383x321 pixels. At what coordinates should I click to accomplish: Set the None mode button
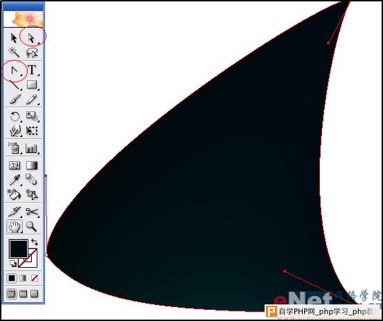point(35,278)
